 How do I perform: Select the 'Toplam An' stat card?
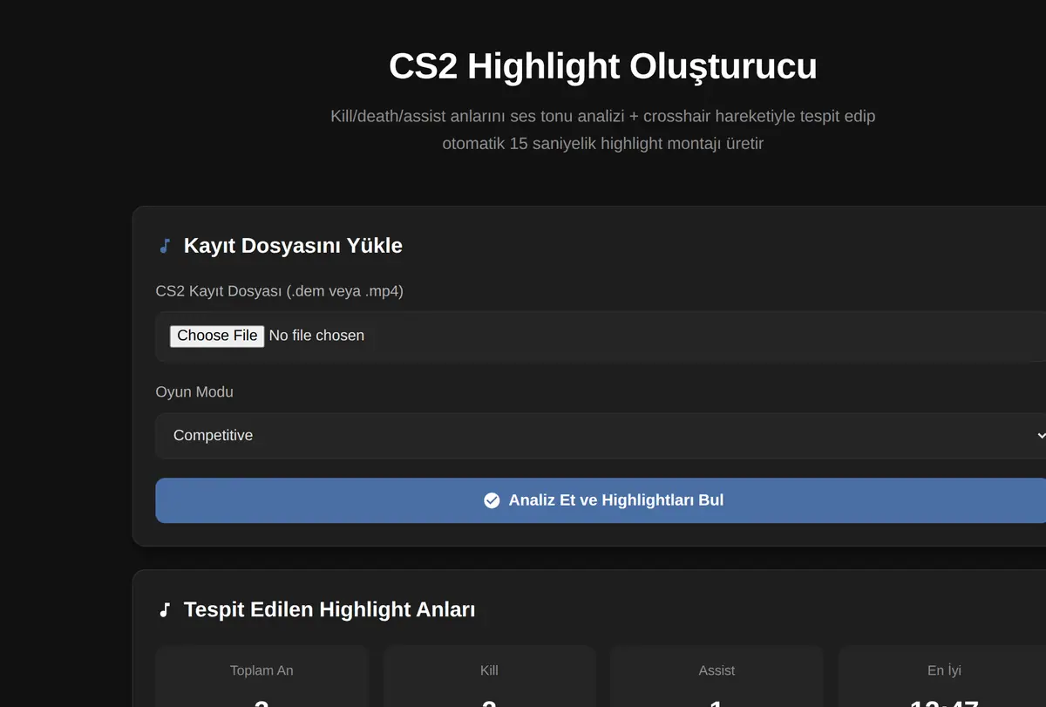pos(261,676)
